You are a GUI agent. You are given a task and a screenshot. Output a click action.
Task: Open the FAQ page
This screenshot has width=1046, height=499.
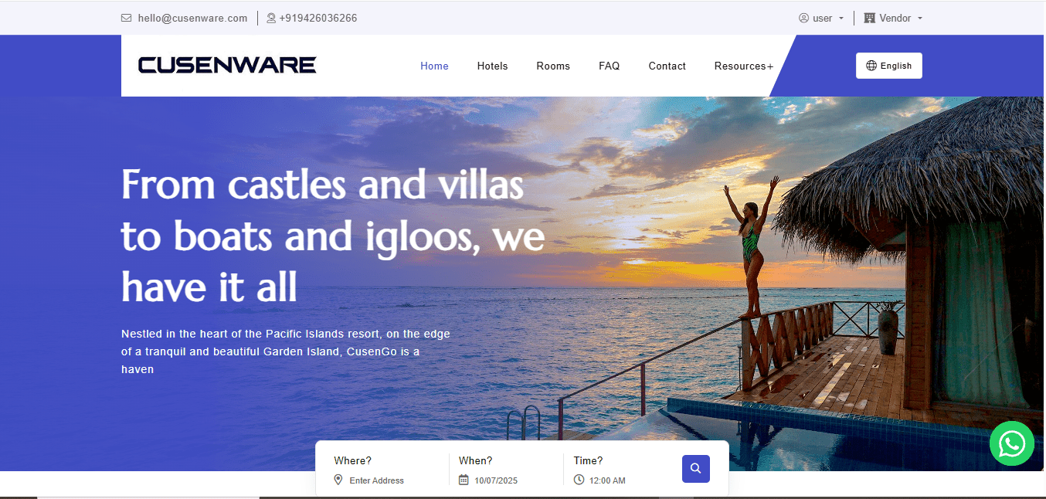(x=610, y=66)
